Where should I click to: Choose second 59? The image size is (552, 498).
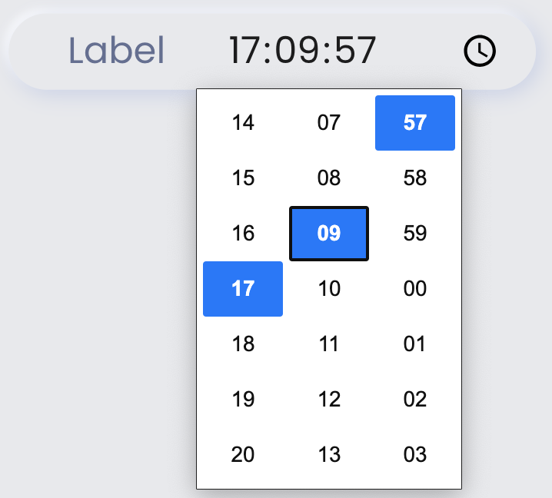[415, 234]
